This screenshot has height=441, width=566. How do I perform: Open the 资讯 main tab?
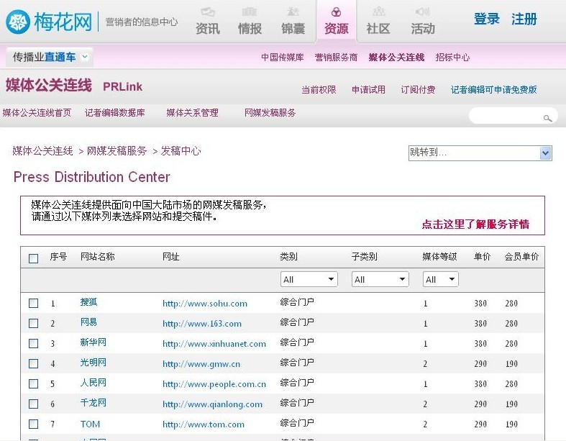coord(208,28)
